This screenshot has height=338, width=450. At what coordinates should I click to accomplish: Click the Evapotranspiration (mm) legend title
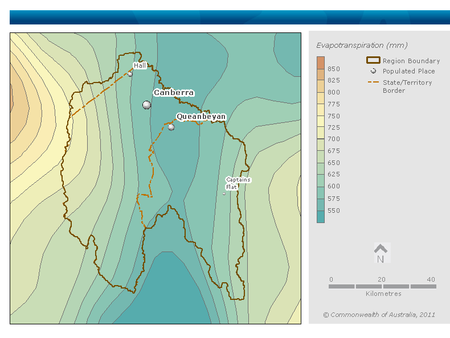(x=362, y=46)
